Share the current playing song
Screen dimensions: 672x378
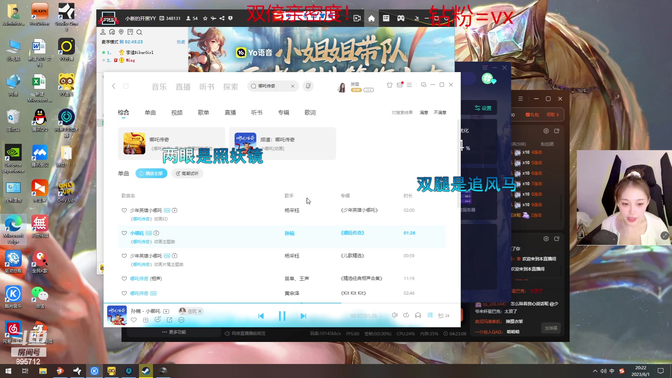pyautogui.click(x=169, y=320)
